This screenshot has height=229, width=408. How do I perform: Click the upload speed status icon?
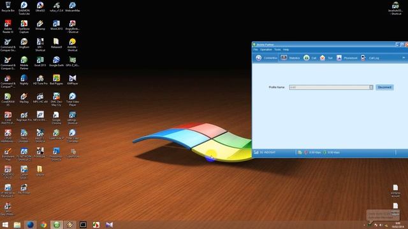[306, 153]
